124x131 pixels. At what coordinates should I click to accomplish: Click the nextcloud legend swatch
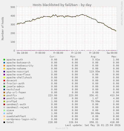tap(4, 89)
